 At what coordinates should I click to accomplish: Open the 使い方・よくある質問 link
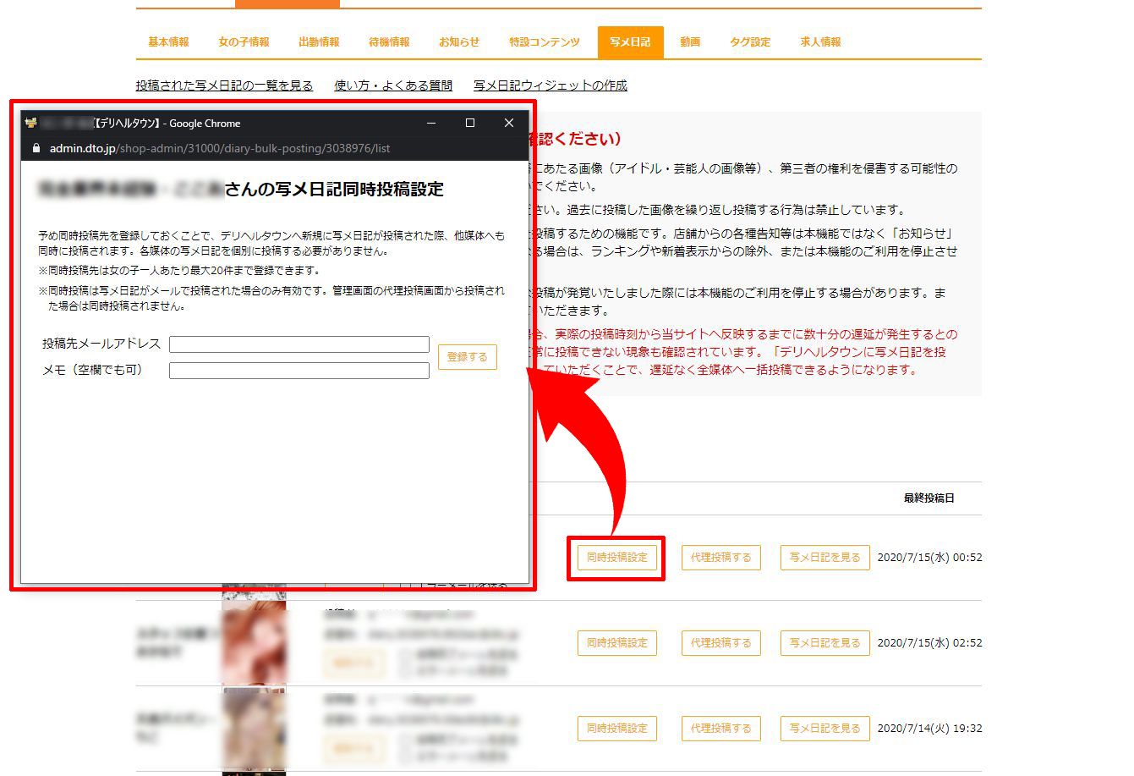pos(392,85)
